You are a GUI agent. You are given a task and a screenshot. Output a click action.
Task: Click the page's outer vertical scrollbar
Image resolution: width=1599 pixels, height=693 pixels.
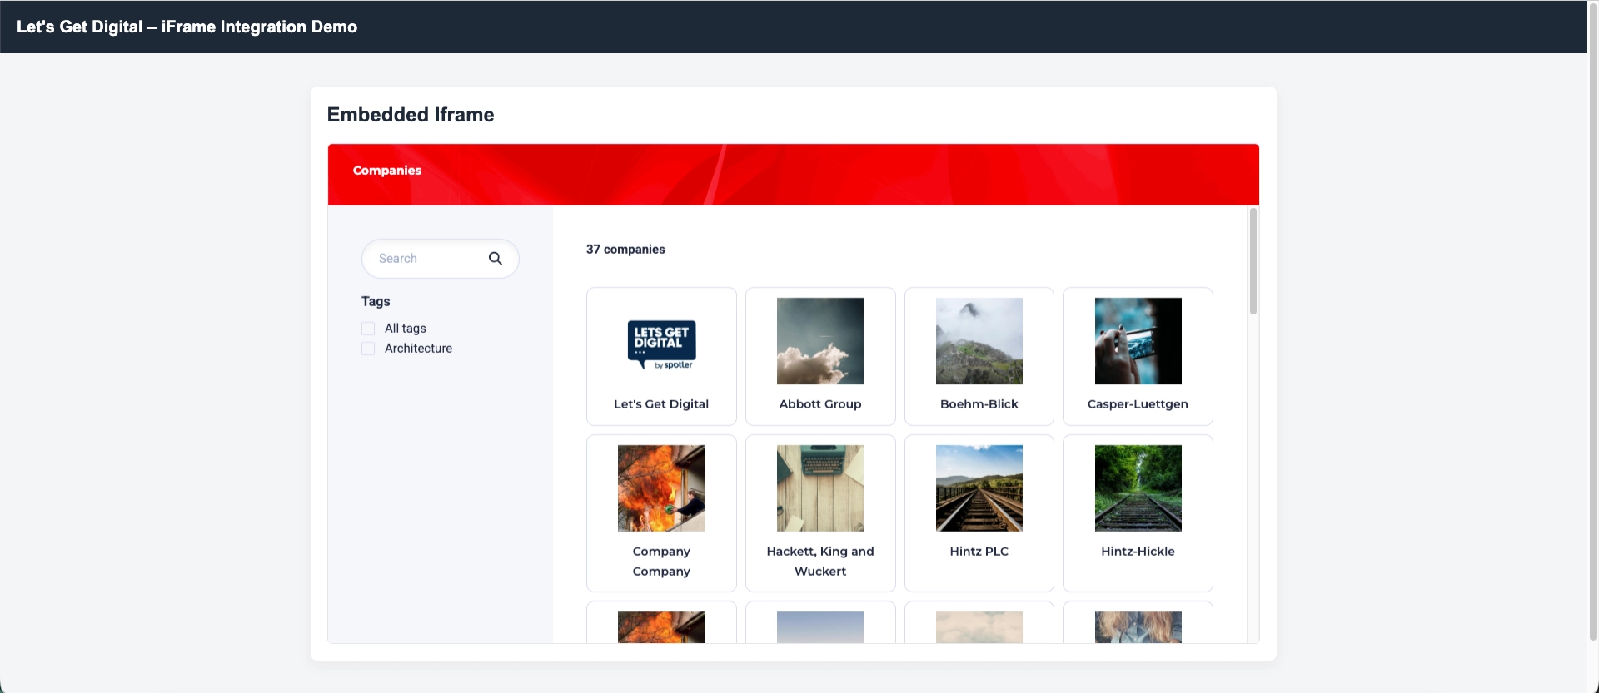1592,333
